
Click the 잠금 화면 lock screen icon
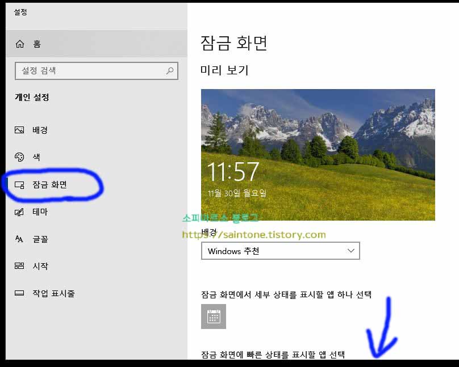click(x=19, y=185)
